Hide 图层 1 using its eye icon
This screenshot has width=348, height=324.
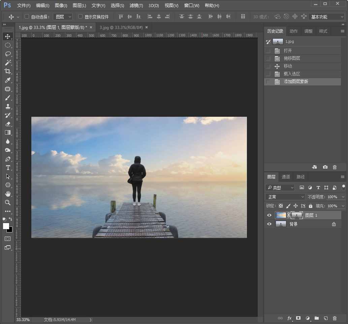(269, 215)
